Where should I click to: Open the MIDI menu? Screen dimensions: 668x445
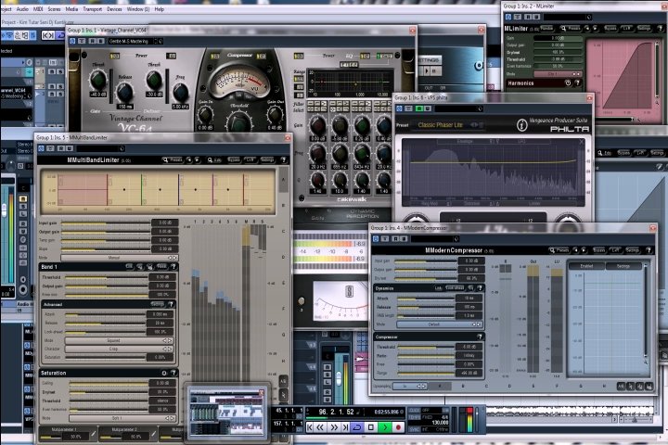click(x=38, y=9)
